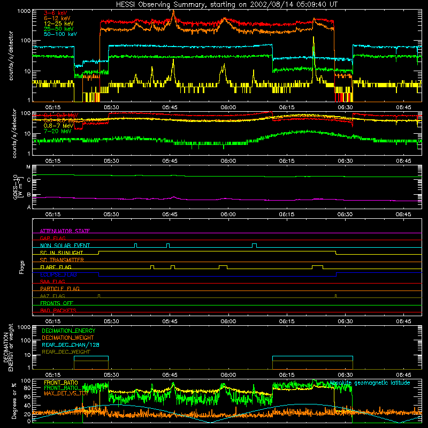This screenshot has width=428, height=428.
Task: Pick the FLARE_FLAG label
Action: (56, 267)
